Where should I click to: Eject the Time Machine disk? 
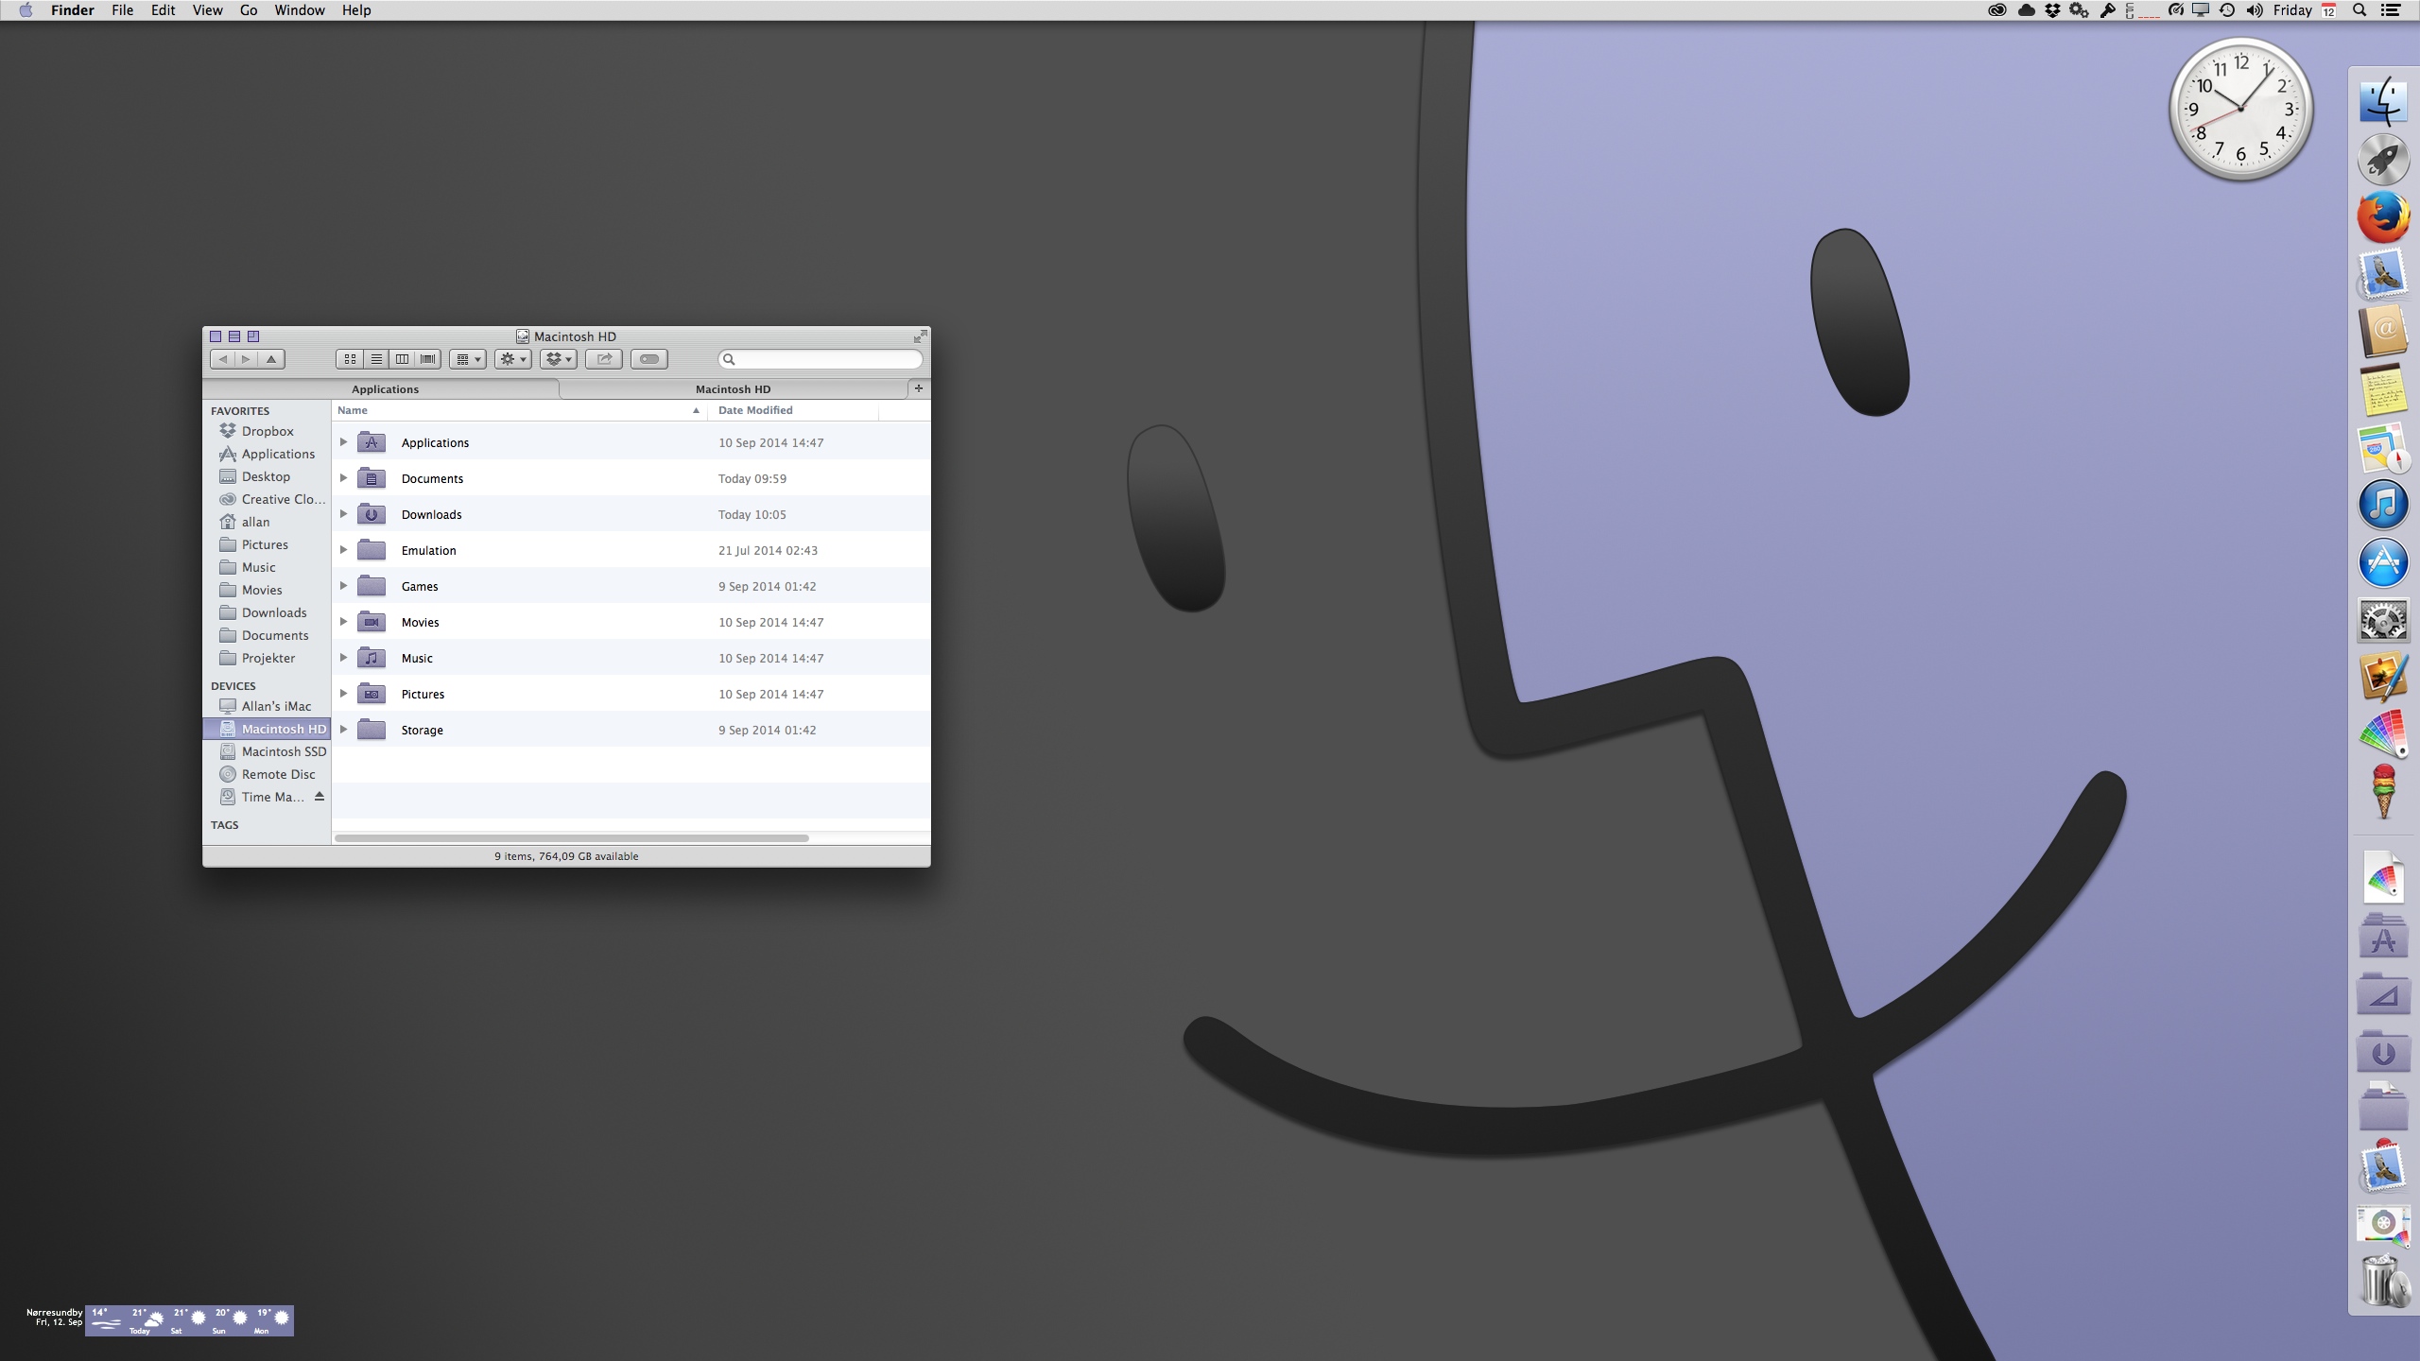[x=320, y=797]
